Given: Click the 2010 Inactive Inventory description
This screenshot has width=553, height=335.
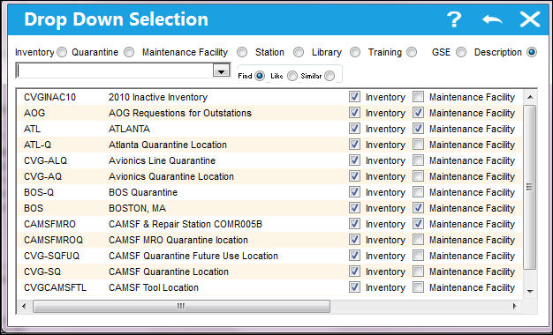Looking at the screenshot, I should 158,97.
